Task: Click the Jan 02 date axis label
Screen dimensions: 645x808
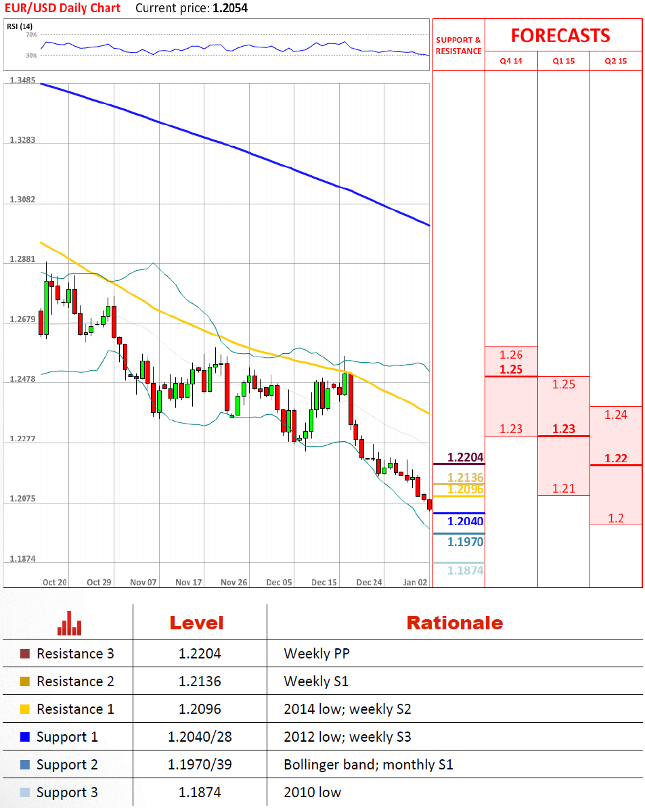Action: pyautogui.click(x=416, y=582)
